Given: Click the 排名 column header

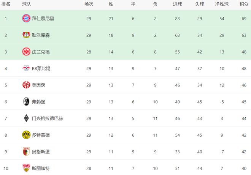Looking at the screenshot, I should tap(6, 4).
